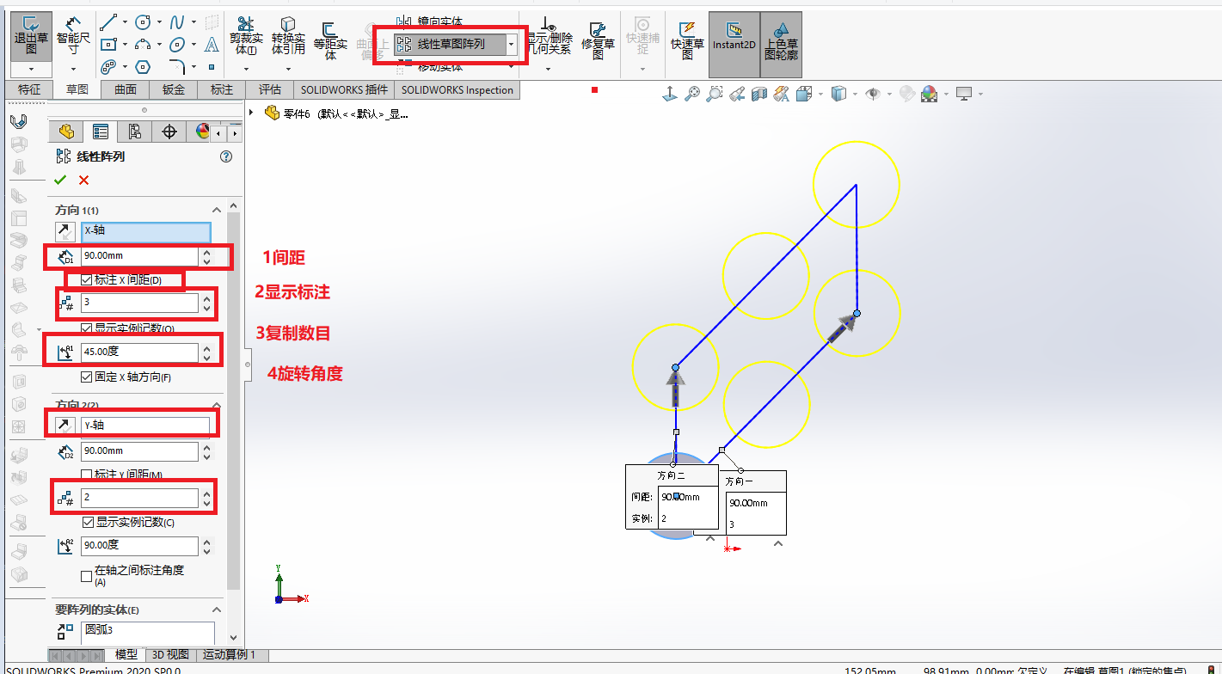The height and width of the screenshot is (674, 1222).
Task: Open the SOLIDWORKS Inspection tab
Action: coord(457,89)
